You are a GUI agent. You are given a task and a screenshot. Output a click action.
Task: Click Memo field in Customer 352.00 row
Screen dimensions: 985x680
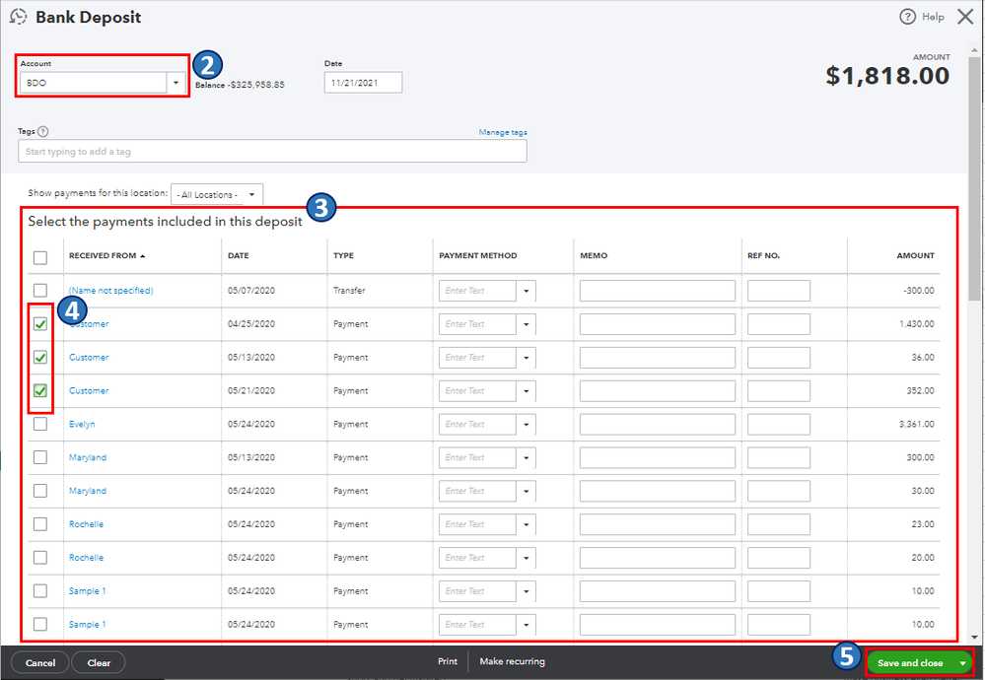point(657,390)
